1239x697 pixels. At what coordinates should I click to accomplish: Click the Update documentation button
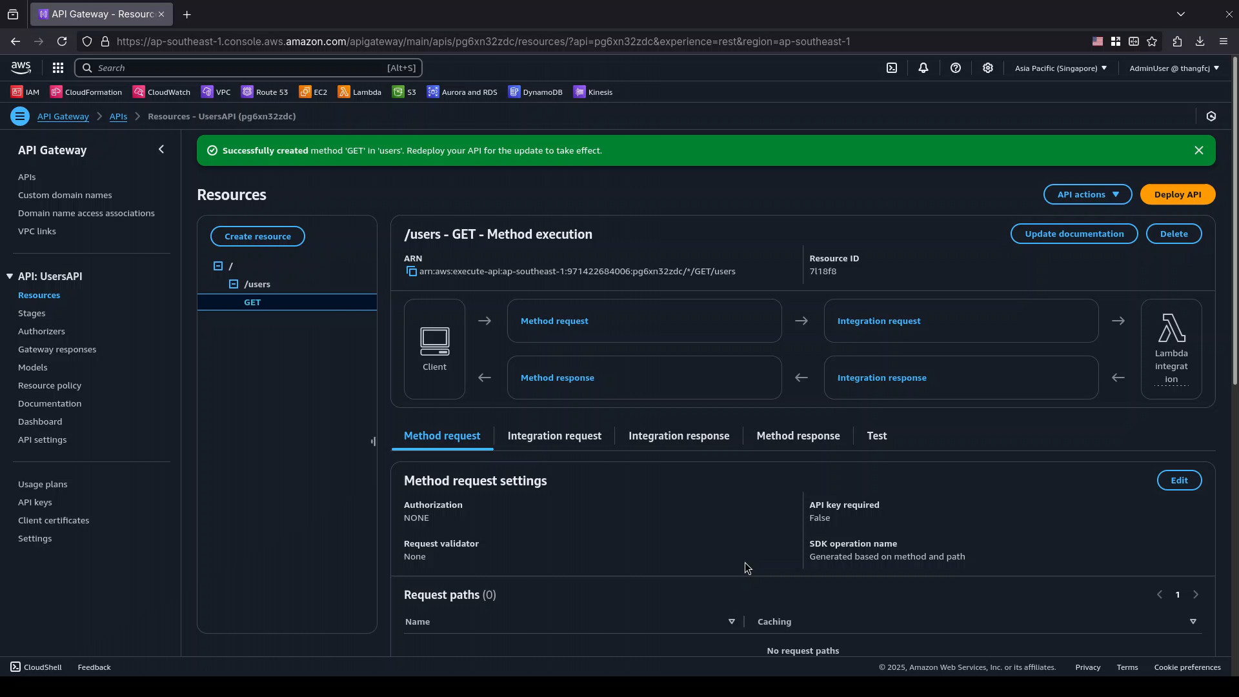tap(1074, 234)
